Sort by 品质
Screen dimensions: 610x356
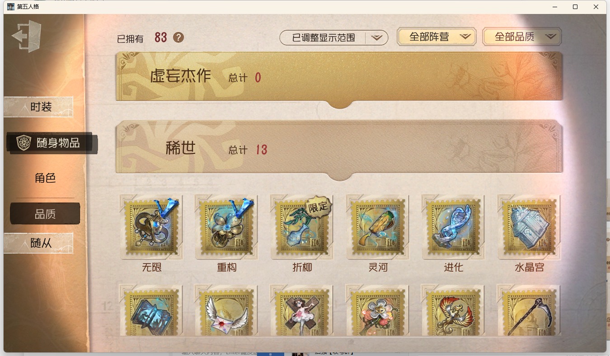point(45,214)
